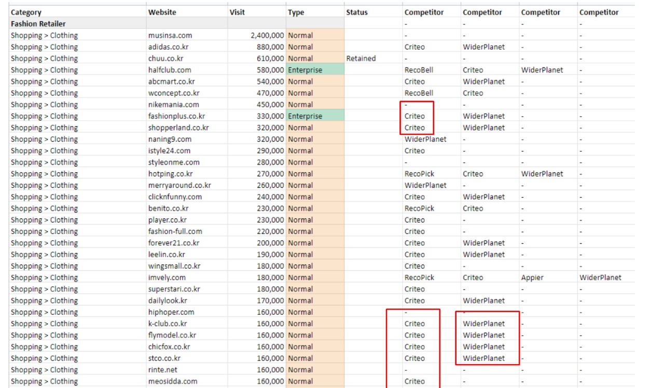This screenshot has height=388, width=664.
Task: Click the Visit column header
Action: tap(237, 12)
